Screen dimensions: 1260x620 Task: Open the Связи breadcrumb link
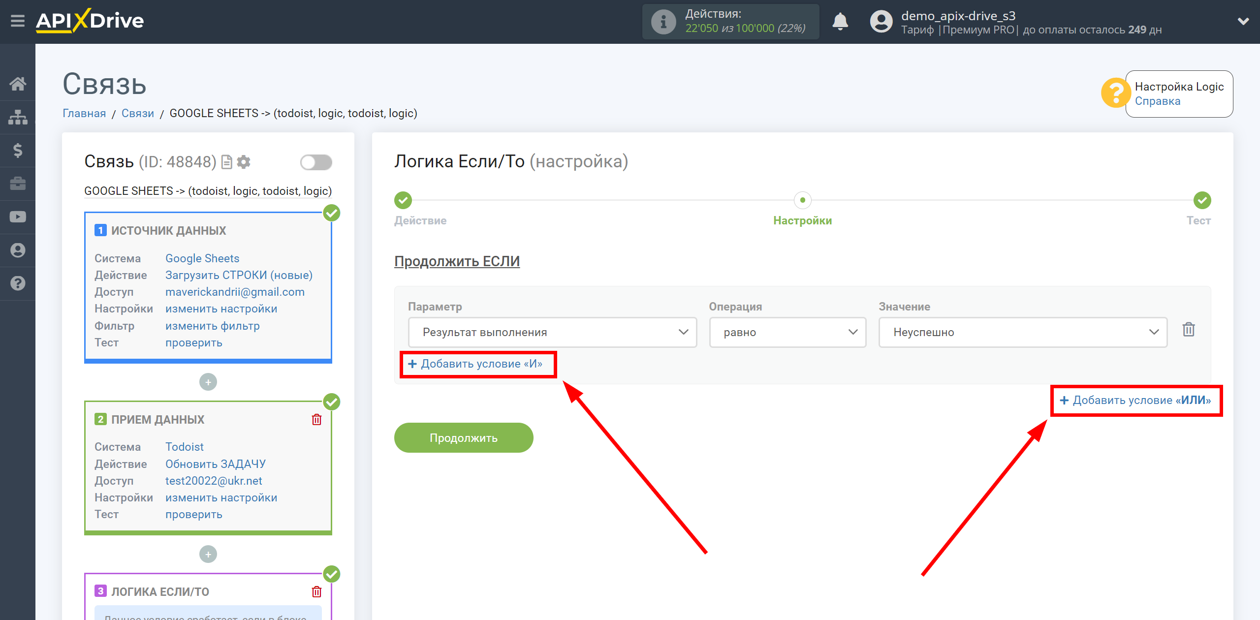click(x=138, y=113)
